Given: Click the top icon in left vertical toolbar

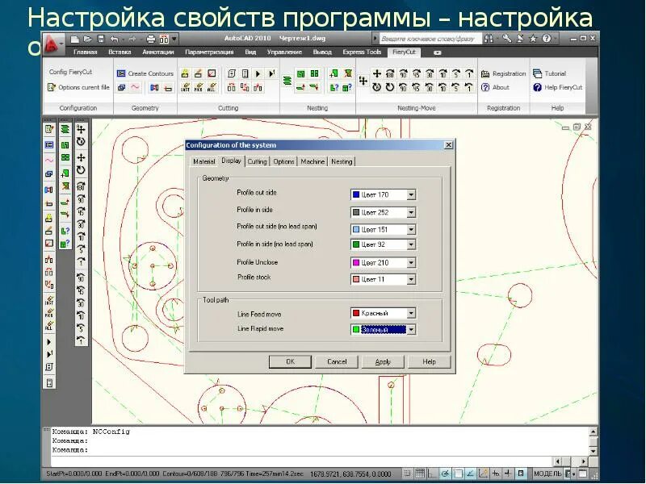Looking at the screenshot, I should pos(49,129).
